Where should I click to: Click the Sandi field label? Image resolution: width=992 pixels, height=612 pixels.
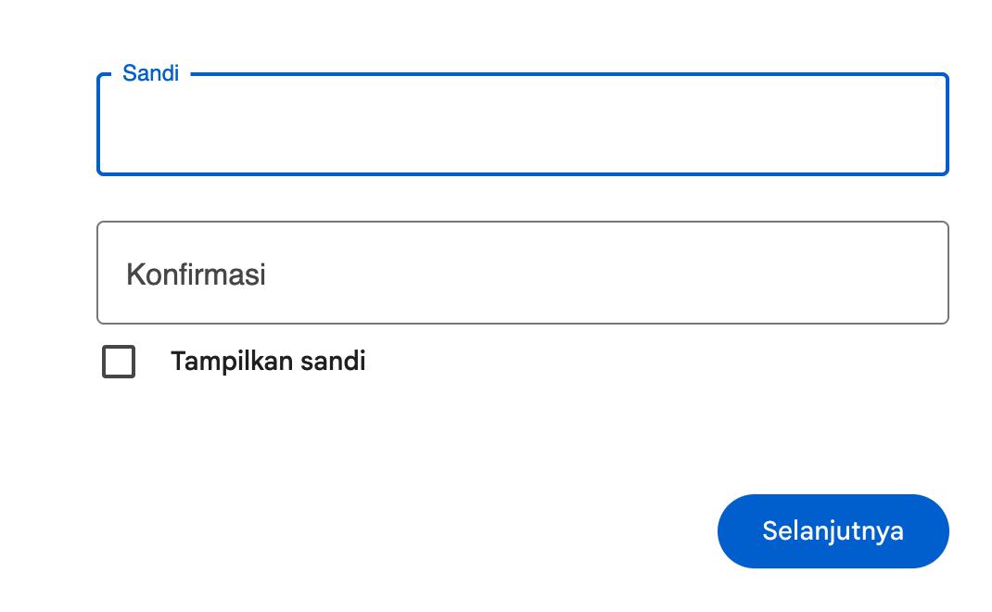(x=151, y=73)
